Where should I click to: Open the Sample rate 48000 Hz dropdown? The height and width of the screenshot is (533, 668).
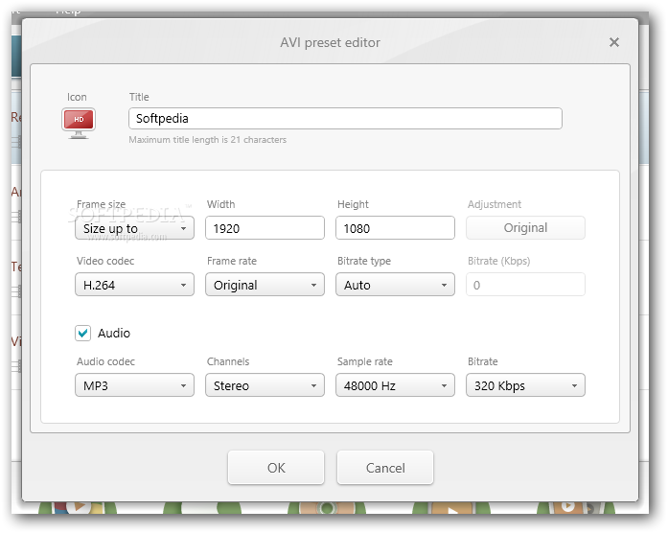(396, 385)
